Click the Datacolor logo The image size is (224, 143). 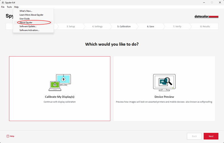(x=206, y=17)
